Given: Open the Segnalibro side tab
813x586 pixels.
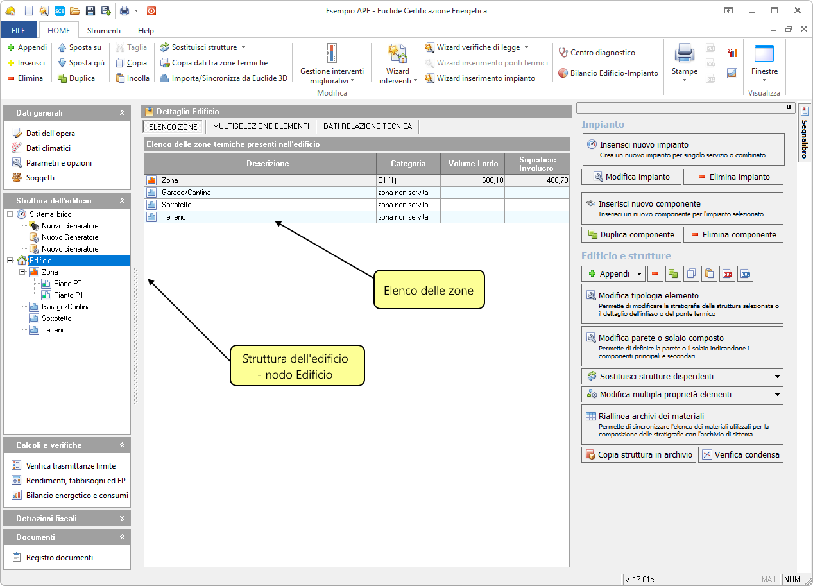Looking at the screenshot, I should pos(805,133).
